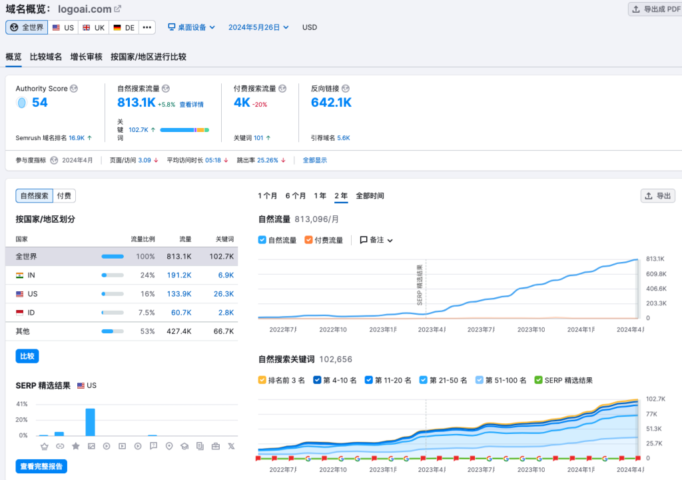This screenshot has width=682, height=480.
Task: Open the 桌面设备 device dropdown
Action: pos(191,27)
